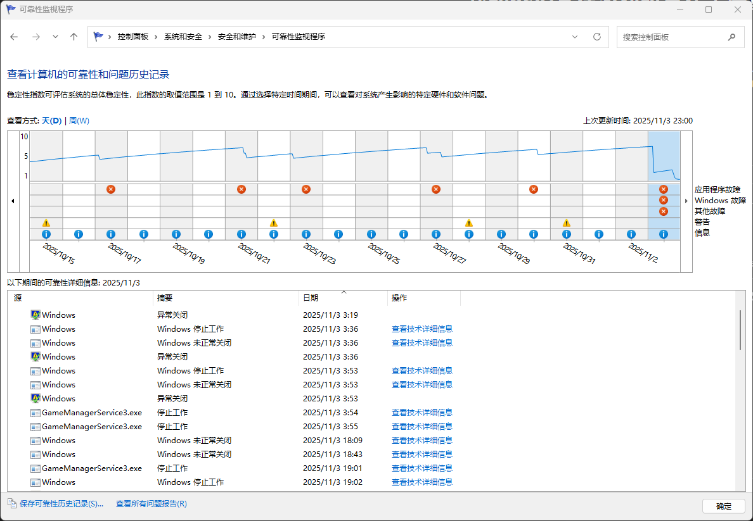Click the warning icon for 2025/10/28
This screenshot has height=521, width=753.
469,223
